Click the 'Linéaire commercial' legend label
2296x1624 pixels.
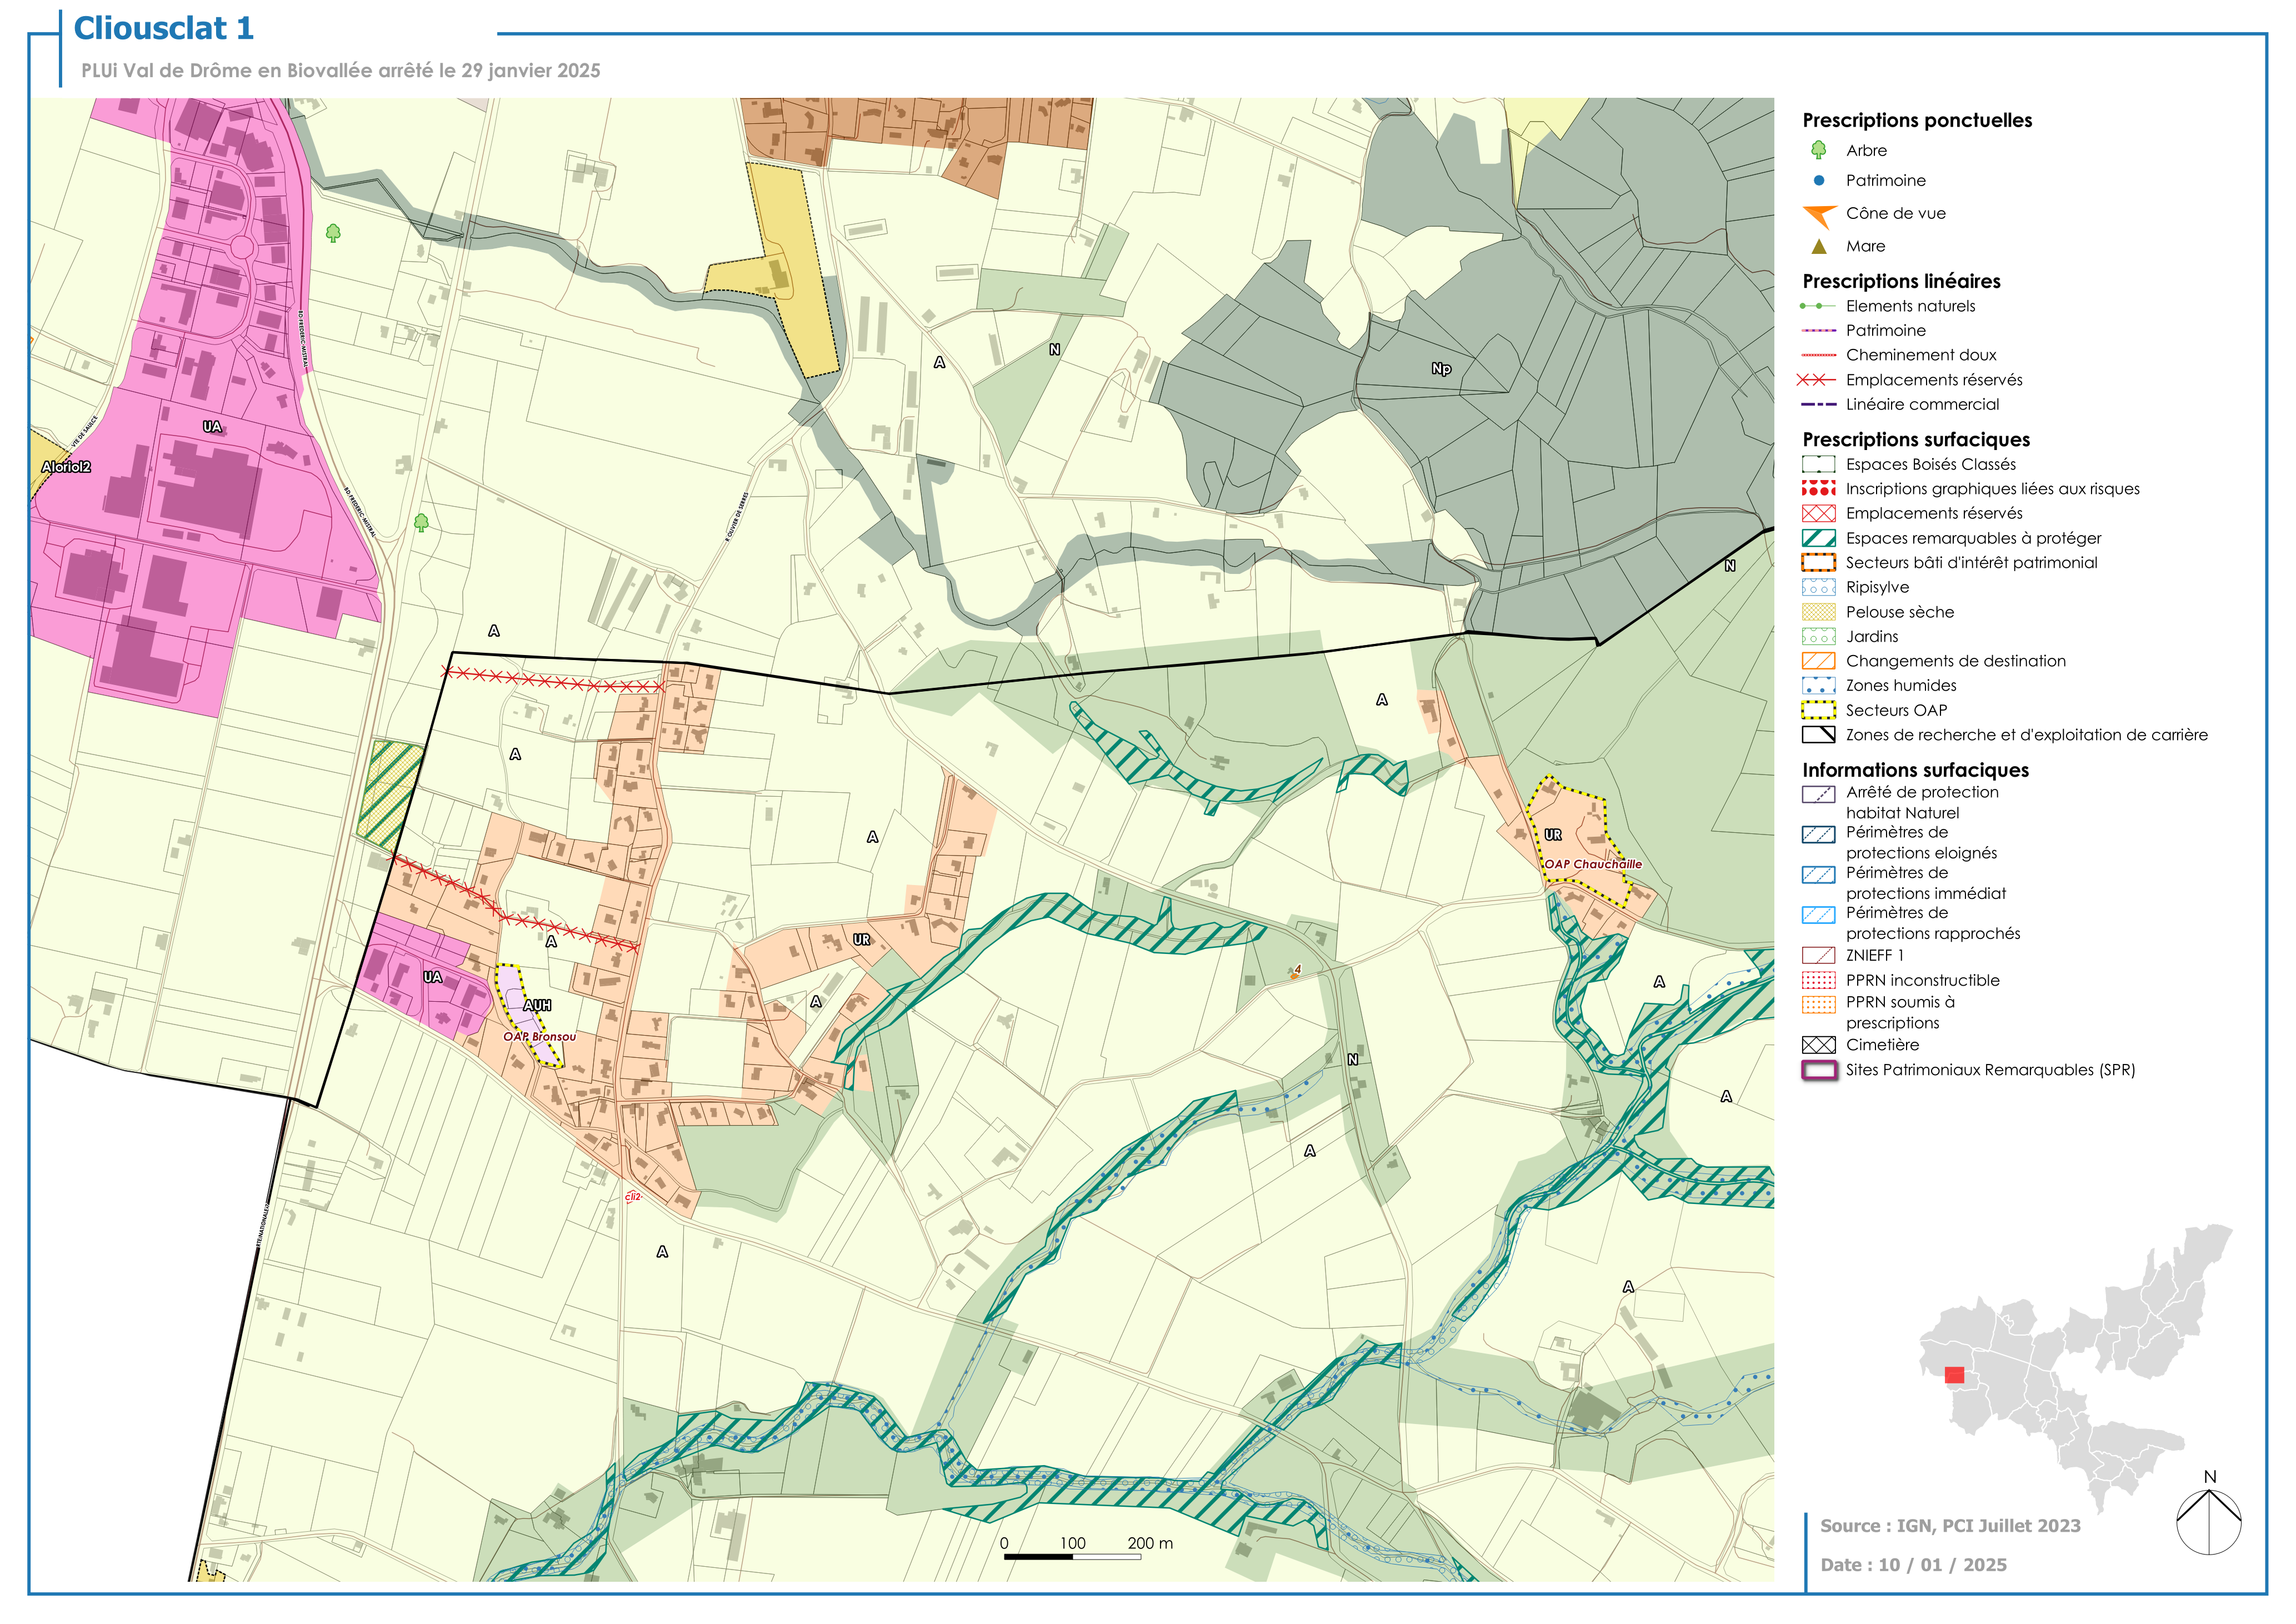tap(1922, 404)
